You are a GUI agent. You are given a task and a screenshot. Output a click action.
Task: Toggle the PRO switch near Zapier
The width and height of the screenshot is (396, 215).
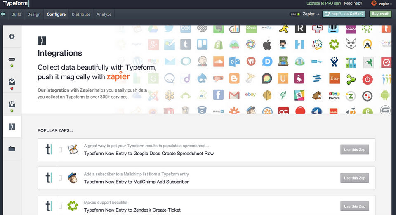pyautogui.click(x=295, y=14)
